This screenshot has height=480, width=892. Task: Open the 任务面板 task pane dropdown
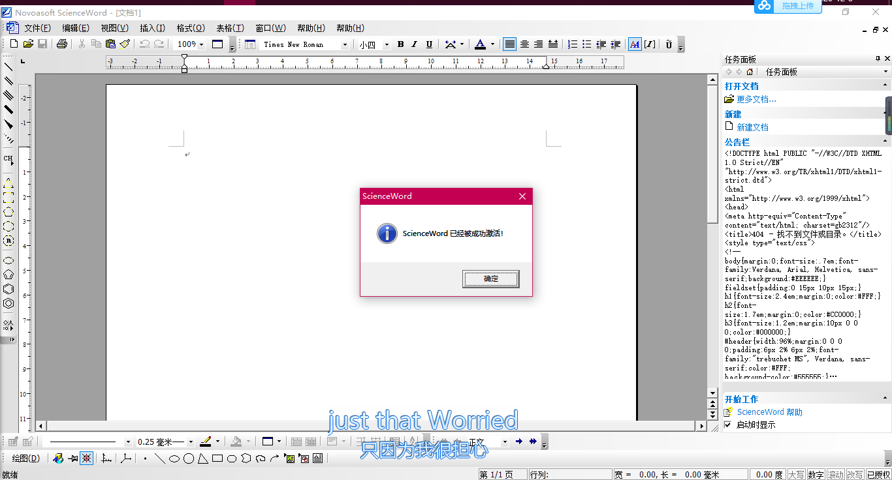pyautogui.click(x=886, y=72)
